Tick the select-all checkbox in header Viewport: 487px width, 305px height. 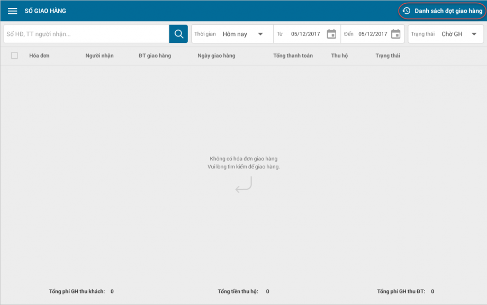[x=14, y=56]
